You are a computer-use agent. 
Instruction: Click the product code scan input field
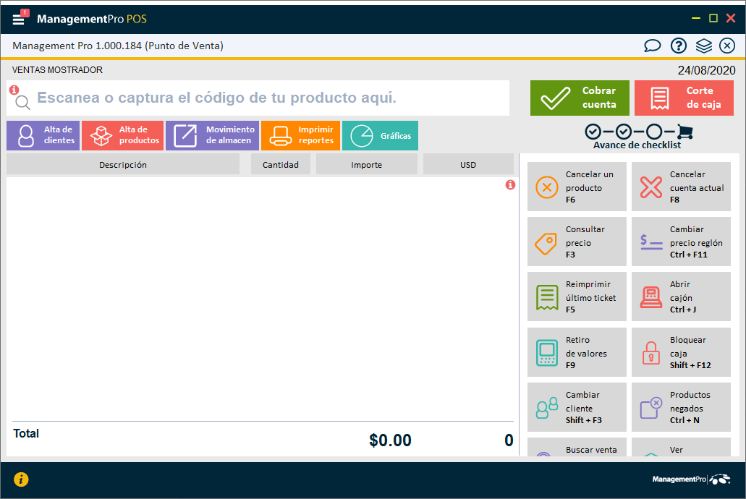coord(258,98)
